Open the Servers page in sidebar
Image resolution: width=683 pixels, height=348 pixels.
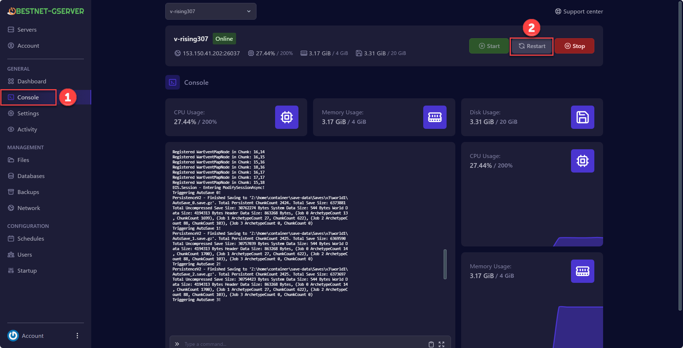pos(27,29)
